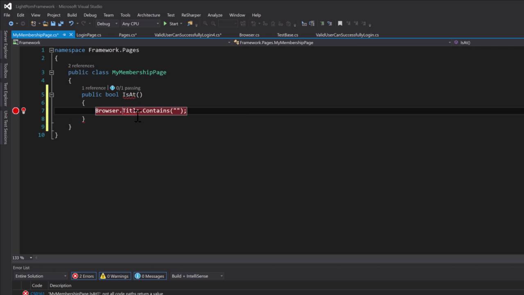Remove the red breakpoint on line 7

pos(16,111)
